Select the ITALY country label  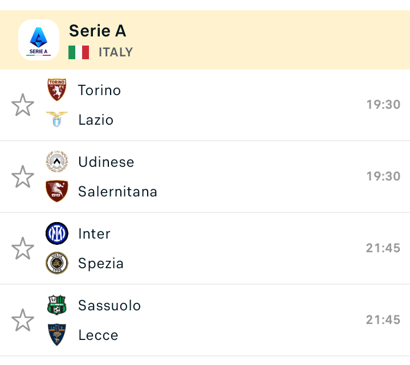click(x=116, y=52)
